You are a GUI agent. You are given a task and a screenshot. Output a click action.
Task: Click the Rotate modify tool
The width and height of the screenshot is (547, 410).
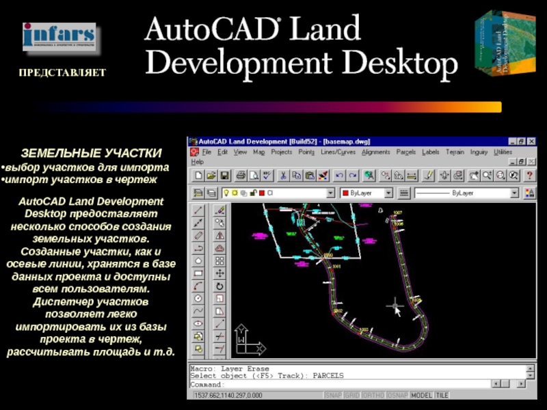tap(219, 286)
